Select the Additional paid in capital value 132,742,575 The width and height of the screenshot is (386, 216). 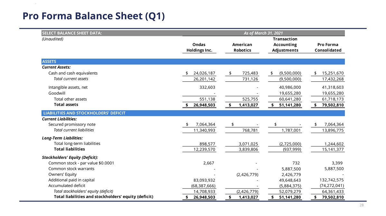[329, 180]
